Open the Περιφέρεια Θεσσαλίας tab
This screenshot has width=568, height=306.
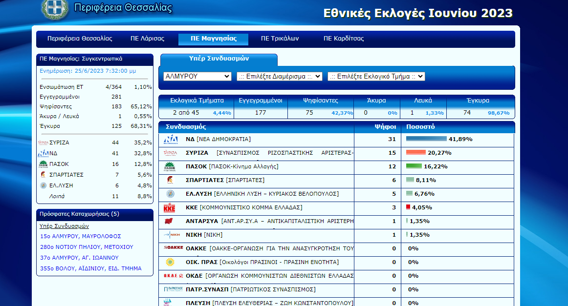click(x=80, y=39)
